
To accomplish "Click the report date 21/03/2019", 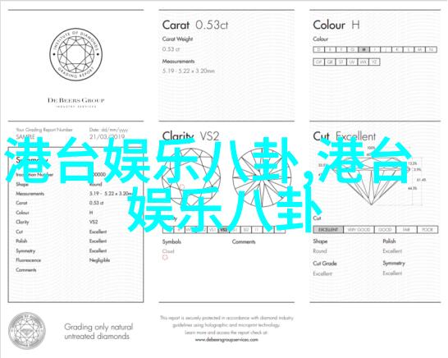I will tap(107, 136).
